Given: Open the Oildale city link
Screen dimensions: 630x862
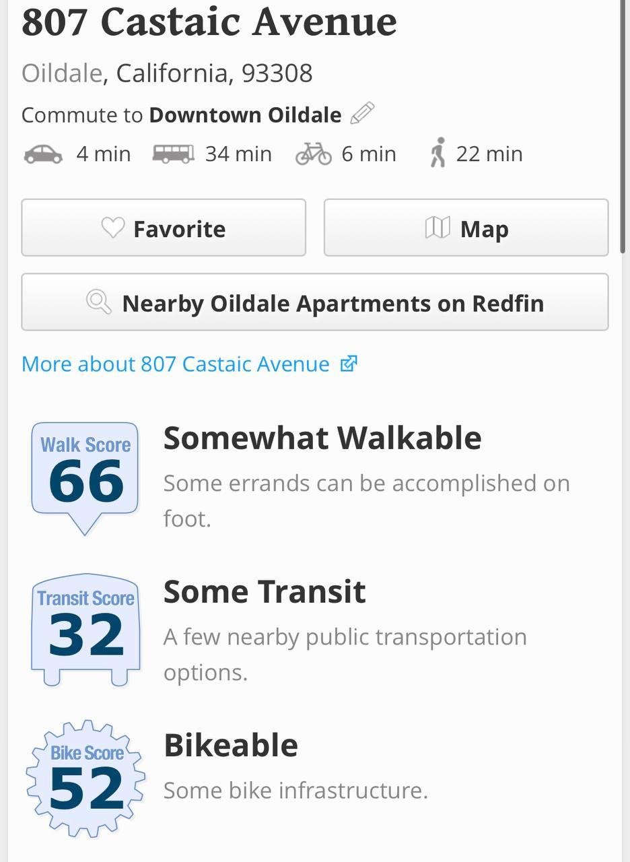Looking at the screenshot, I should pos(62,73).
